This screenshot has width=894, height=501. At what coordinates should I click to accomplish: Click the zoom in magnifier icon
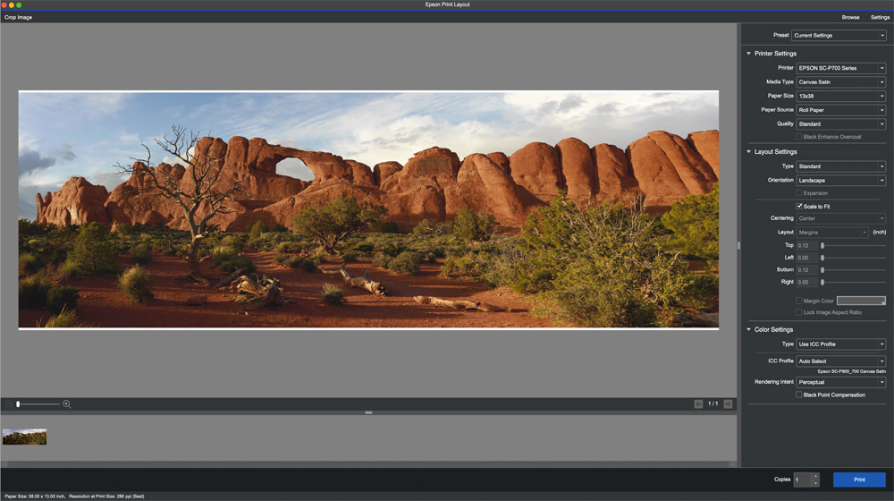click(x=67, y=404)
